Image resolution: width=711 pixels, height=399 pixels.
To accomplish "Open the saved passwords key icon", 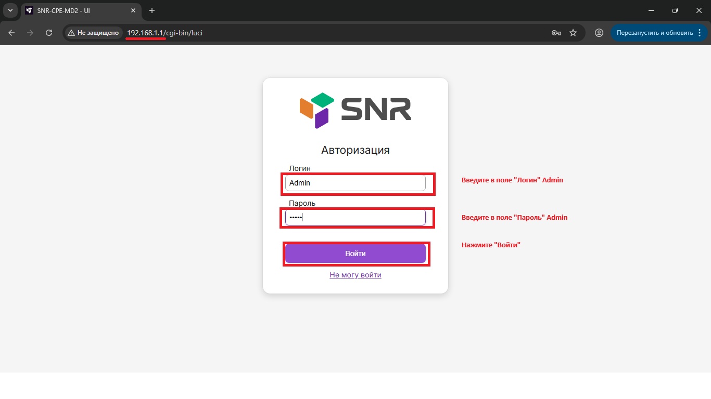I will point(556,33).
